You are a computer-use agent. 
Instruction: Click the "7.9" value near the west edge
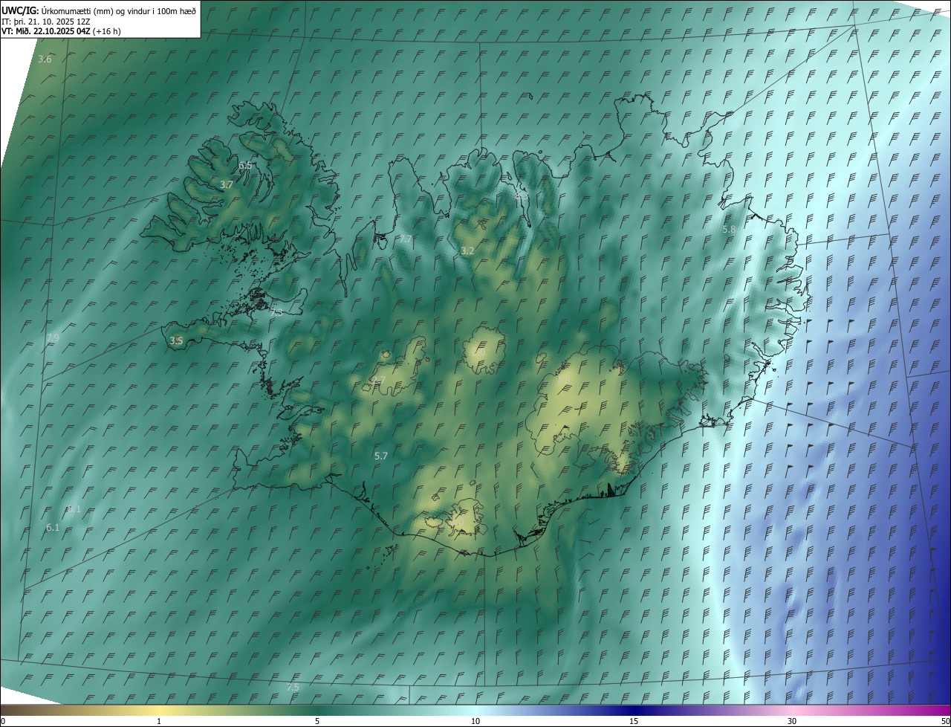pos(53,338)
